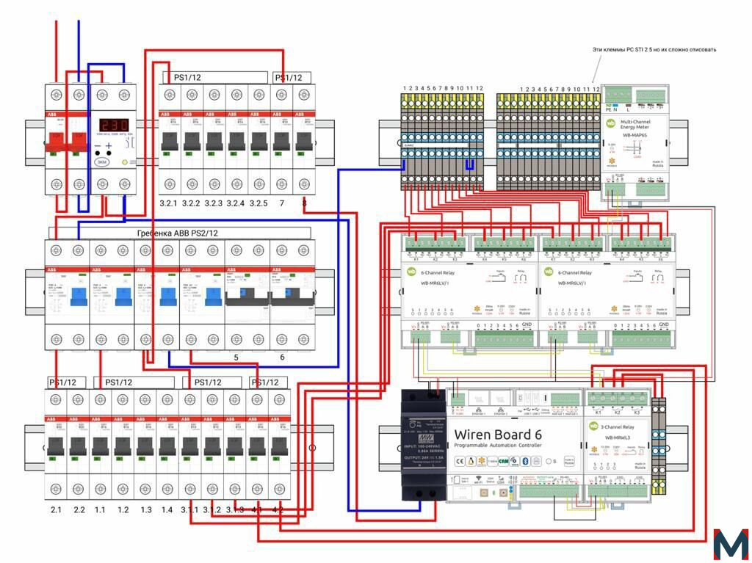Flip the breaker lever above label 3.2.5
Viewport: 752px width, 563px height.
[258, 140]
